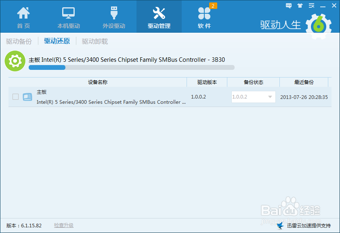340x233 pixels.
Task: Open the skin shirt icon
Action: coord(300,6)
